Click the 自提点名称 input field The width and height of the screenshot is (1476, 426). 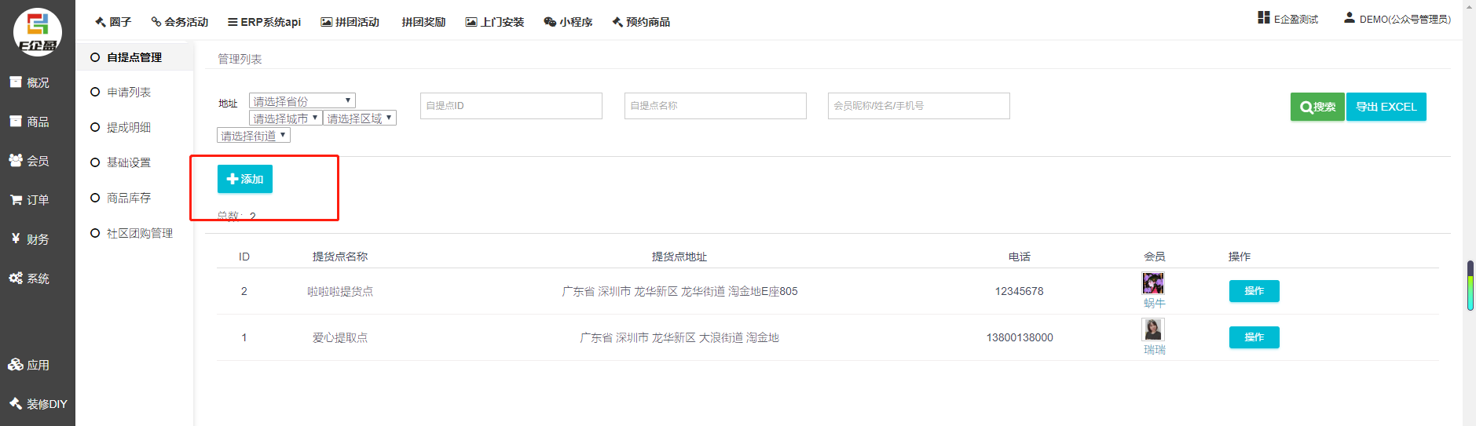(x=715, y=106)
